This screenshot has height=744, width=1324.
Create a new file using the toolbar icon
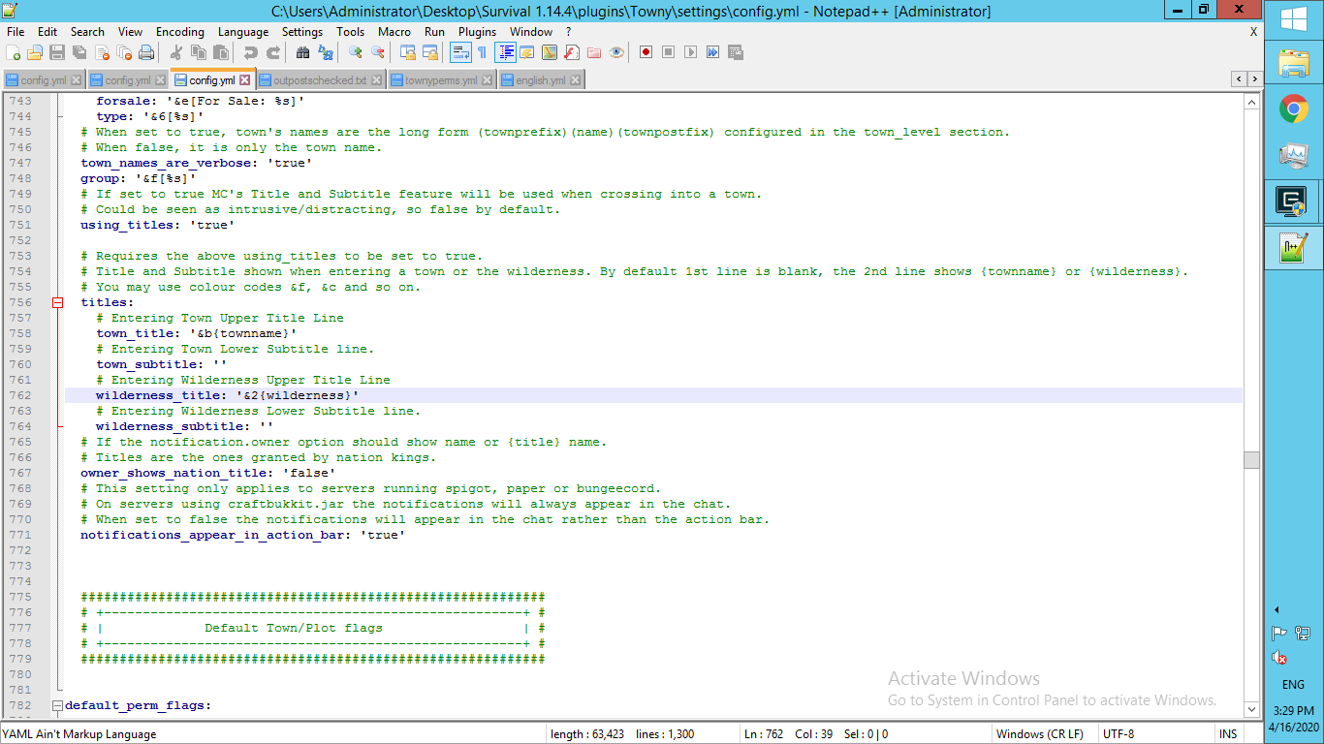[x=15, y=52]
